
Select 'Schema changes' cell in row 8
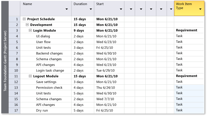[49, 59]
